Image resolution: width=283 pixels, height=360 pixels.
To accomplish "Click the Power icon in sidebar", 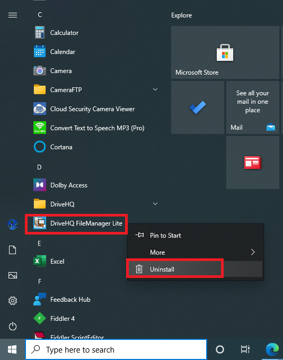I will pyautogui.click(x=13, y=326).
